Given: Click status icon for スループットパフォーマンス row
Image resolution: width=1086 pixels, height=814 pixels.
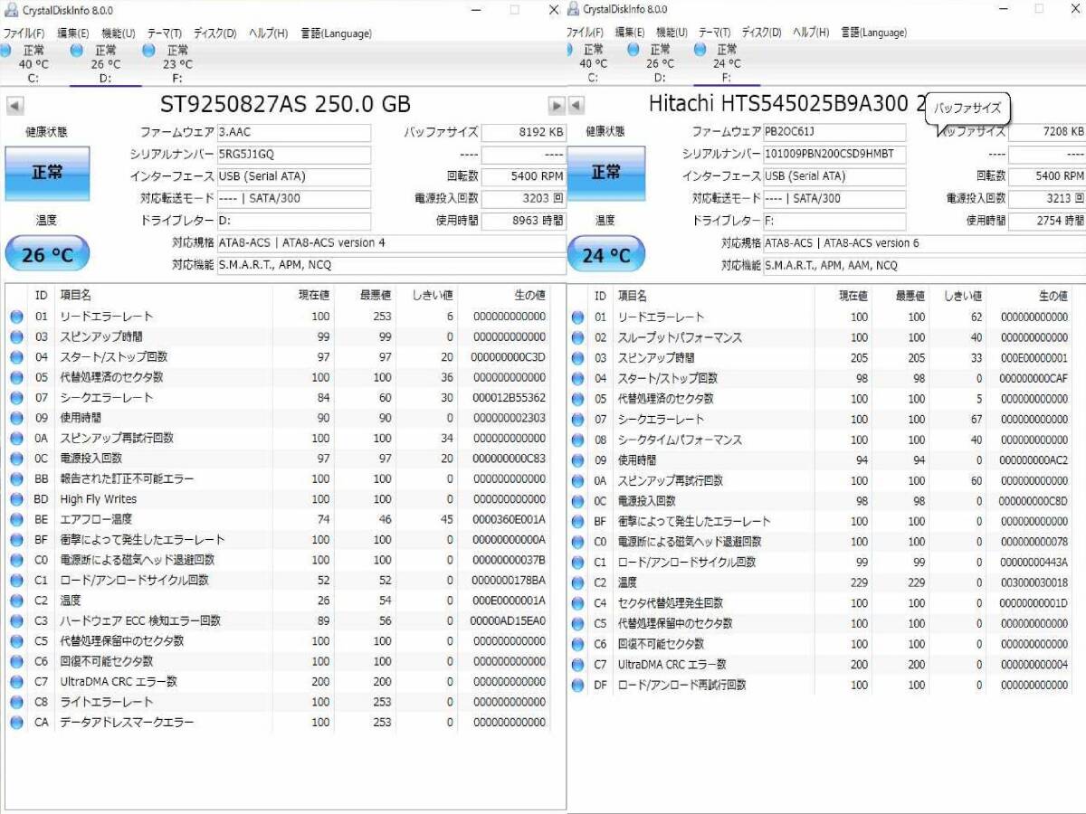Looking at the screenshot, I should 577,337.
